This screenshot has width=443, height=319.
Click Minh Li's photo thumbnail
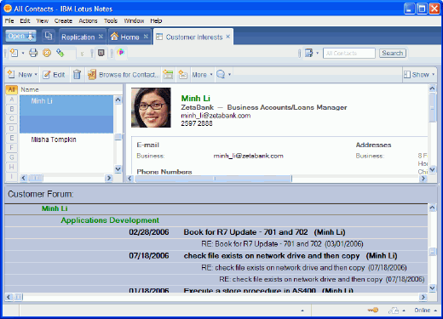click(x=151, y=107)
